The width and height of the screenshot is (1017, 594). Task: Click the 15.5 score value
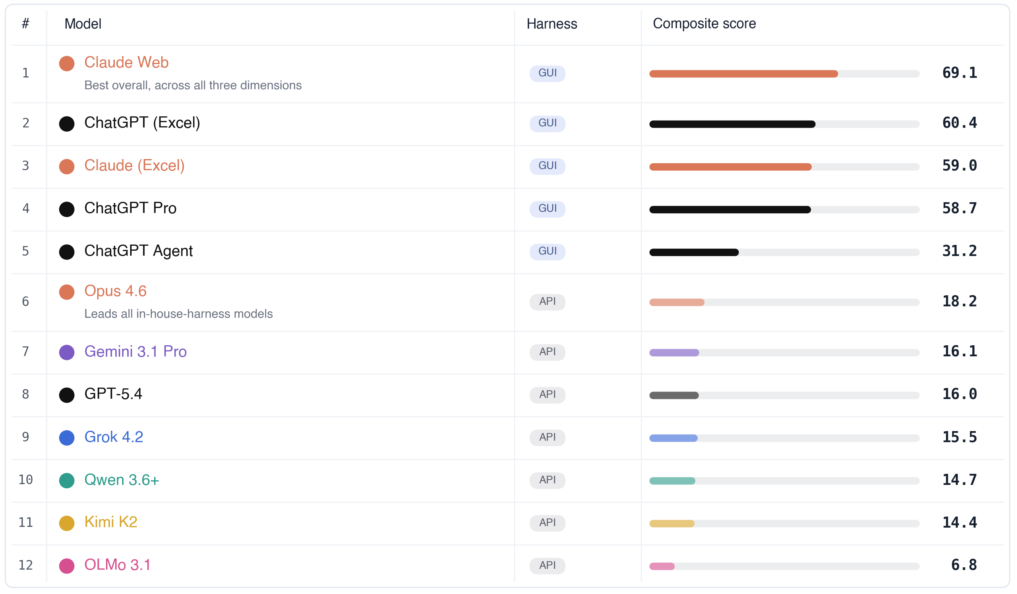coord(959,438)
